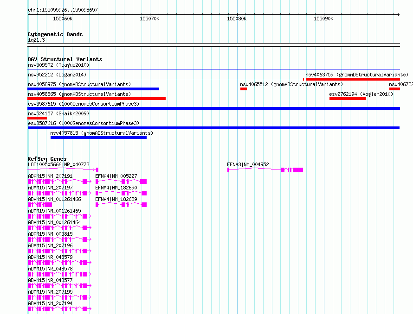
Task: Click the ruler's left-end arrow
Action: (29, 14)
